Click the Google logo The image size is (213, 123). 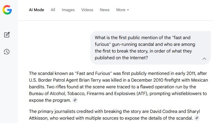(7, 10)
